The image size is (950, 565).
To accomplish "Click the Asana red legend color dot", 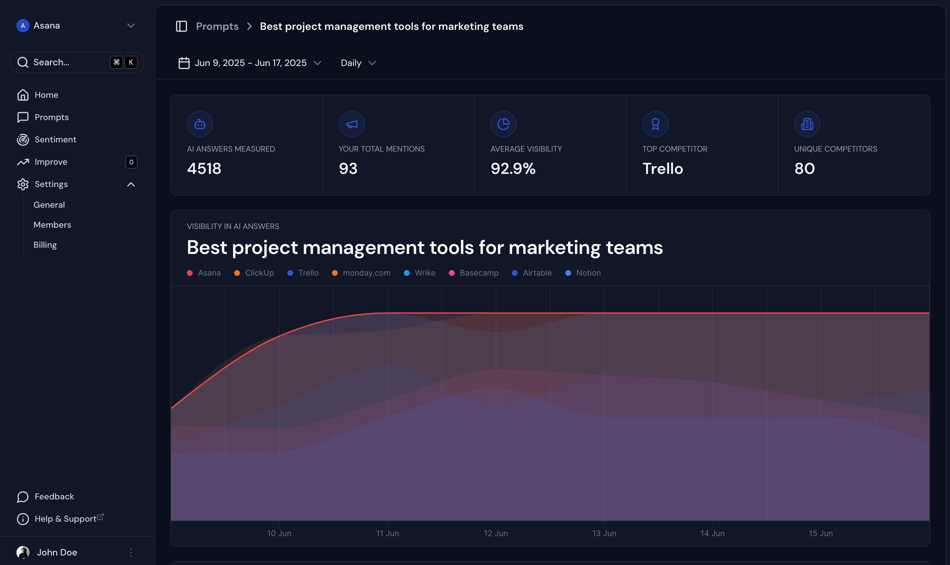I will pyautogui.click(x=190, y=273).
